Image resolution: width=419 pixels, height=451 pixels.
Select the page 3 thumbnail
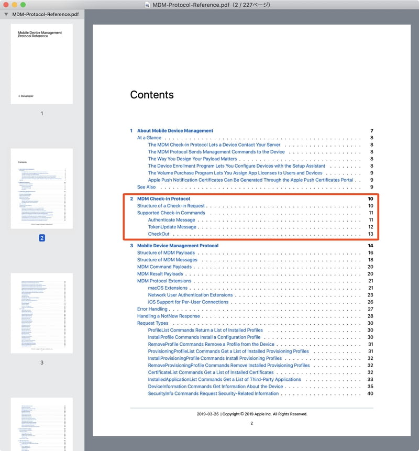pyautogui.click(x=42, y=313)
